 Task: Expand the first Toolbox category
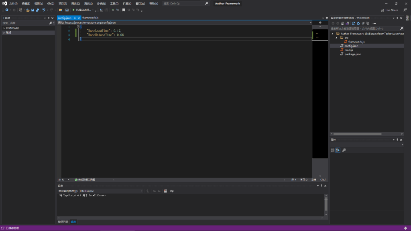pos(4,28)
